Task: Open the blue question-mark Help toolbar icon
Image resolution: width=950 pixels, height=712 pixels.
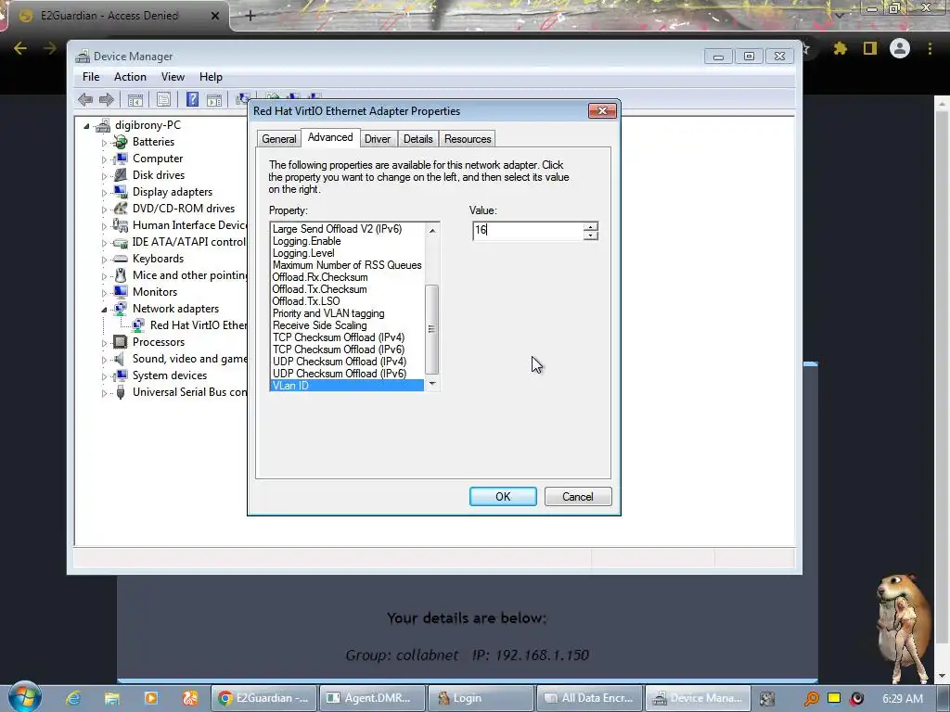Action: 192,99
